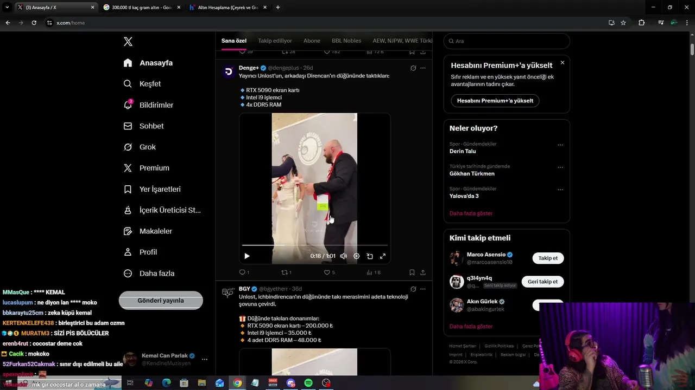The width and height of the screenshot is (695, 390).
Task: Open options for Gökhan Türkmen trend
Action: click(x=560, y=167)
